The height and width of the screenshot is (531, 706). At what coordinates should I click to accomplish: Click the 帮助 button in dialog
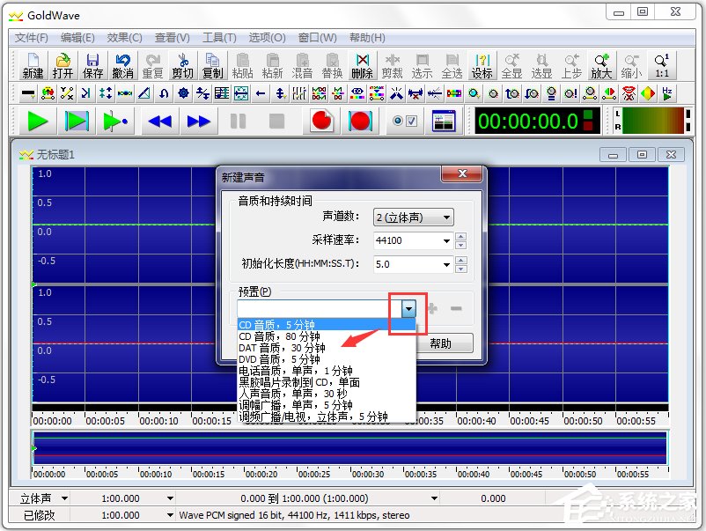coord(445,343)
